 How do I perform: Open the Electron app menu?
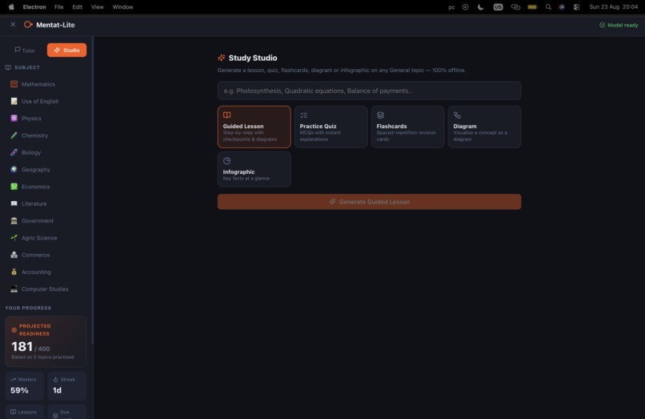34,7
